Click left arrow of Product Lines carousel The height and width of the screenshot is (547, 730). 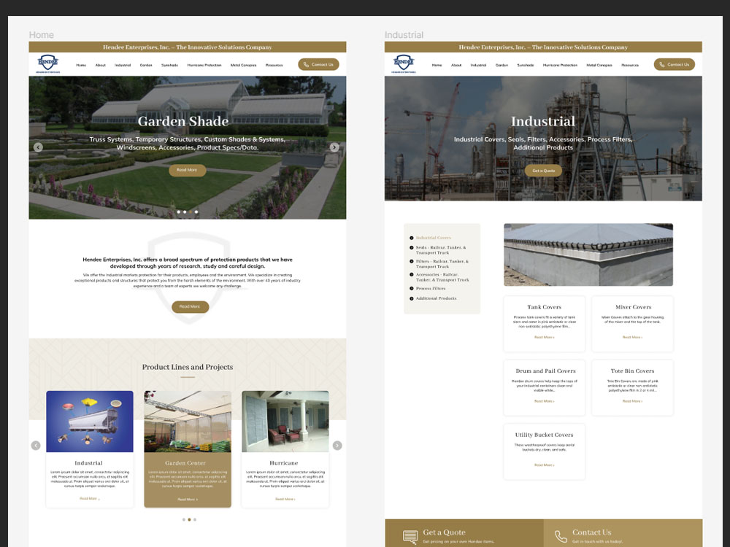pos(36,446)
